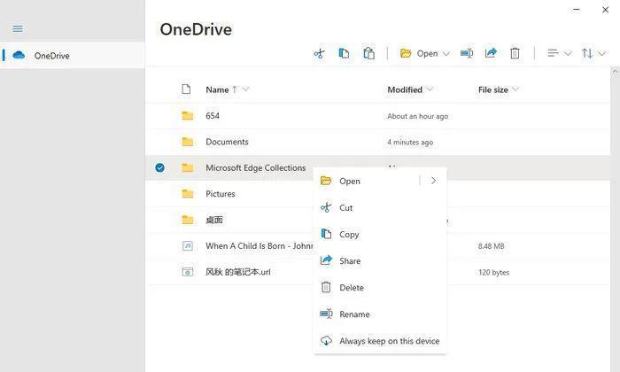This screenshot has width=620, height=372.
Task: Click the music file icon
Action: [x=188, y=246]
